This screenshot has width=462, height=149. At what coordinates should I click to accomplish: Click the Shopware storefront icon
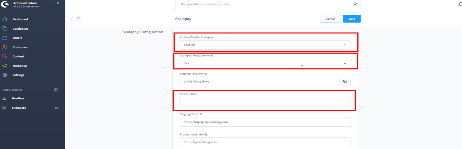[5, 108]
